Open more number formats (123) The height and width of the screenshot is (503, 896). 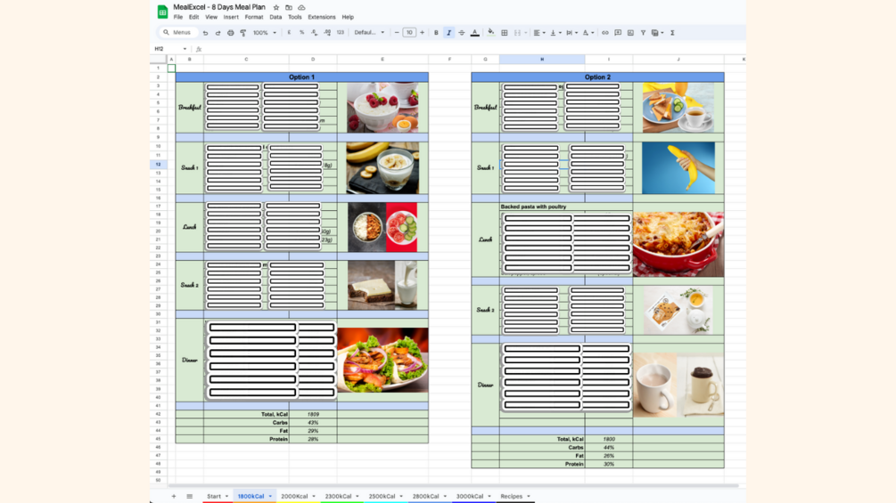340,33
